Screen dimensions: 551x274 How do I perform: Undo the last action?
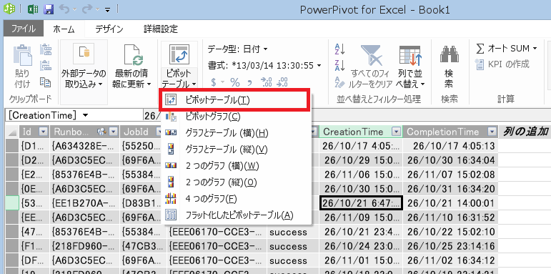pyautogui.click(x=64, y=9)
